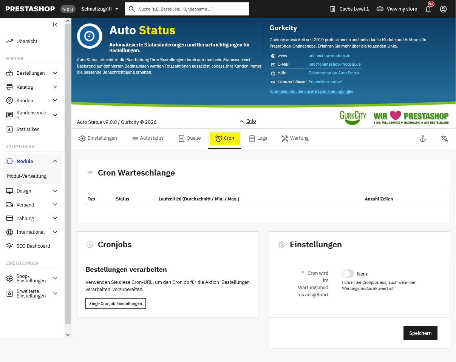Click Cache Level 1 button

click(349, 9)
